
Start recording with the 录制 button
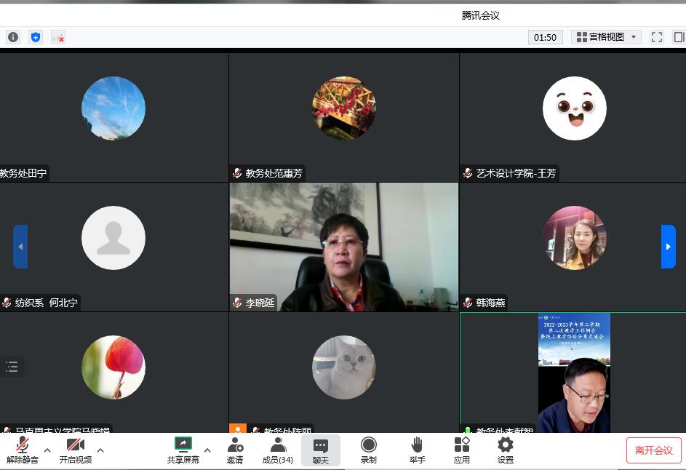369,450
